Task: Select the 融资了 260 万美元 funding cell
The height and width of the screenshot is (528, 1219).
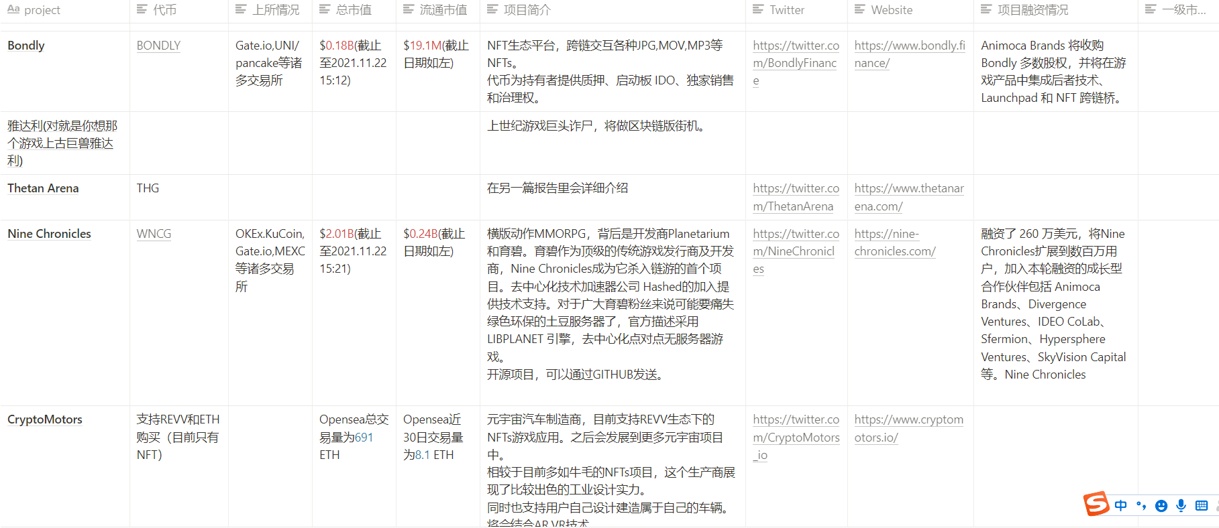Action: click(1056, 313)
